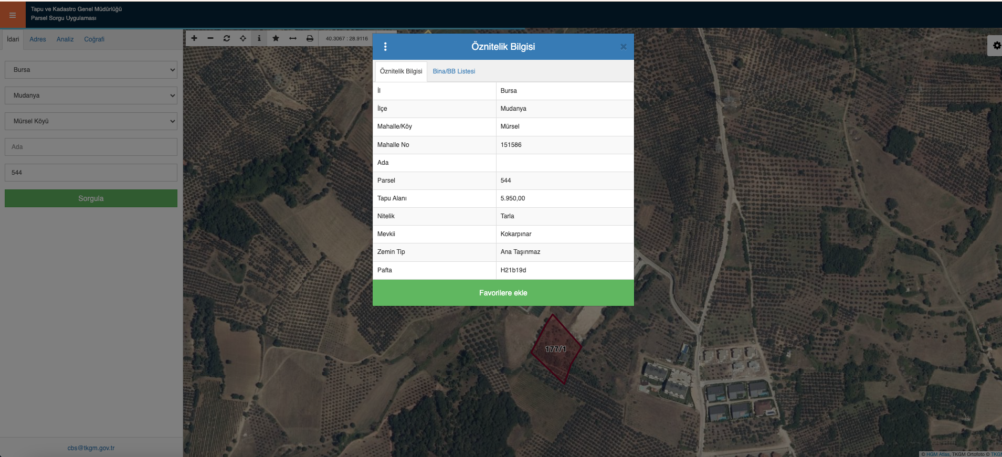Click the refresh map icon
The height and width of the screenshot is (457, 1002).
click(227, 38)
